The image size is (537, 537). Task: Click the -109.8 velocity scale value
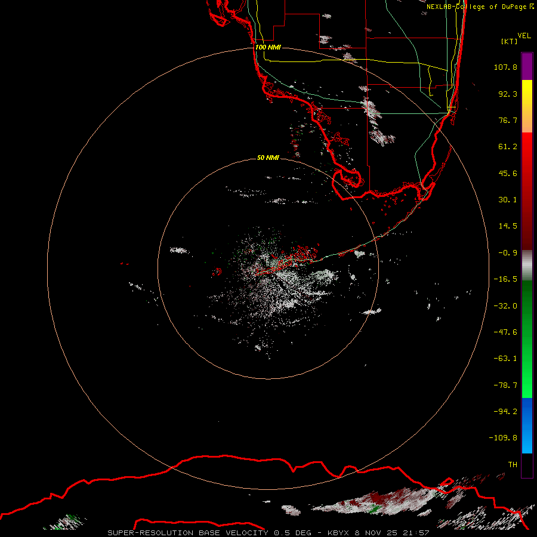pyautogui.click(x=503, y=438)
